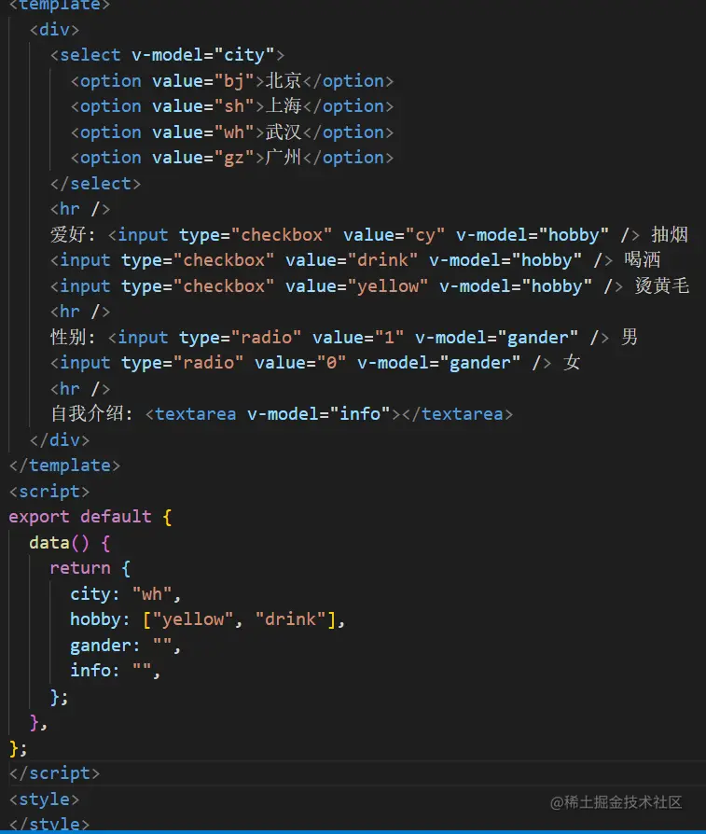Click the info: "" property line
This screenshot has height=834, width=706.
coord(116,671)
